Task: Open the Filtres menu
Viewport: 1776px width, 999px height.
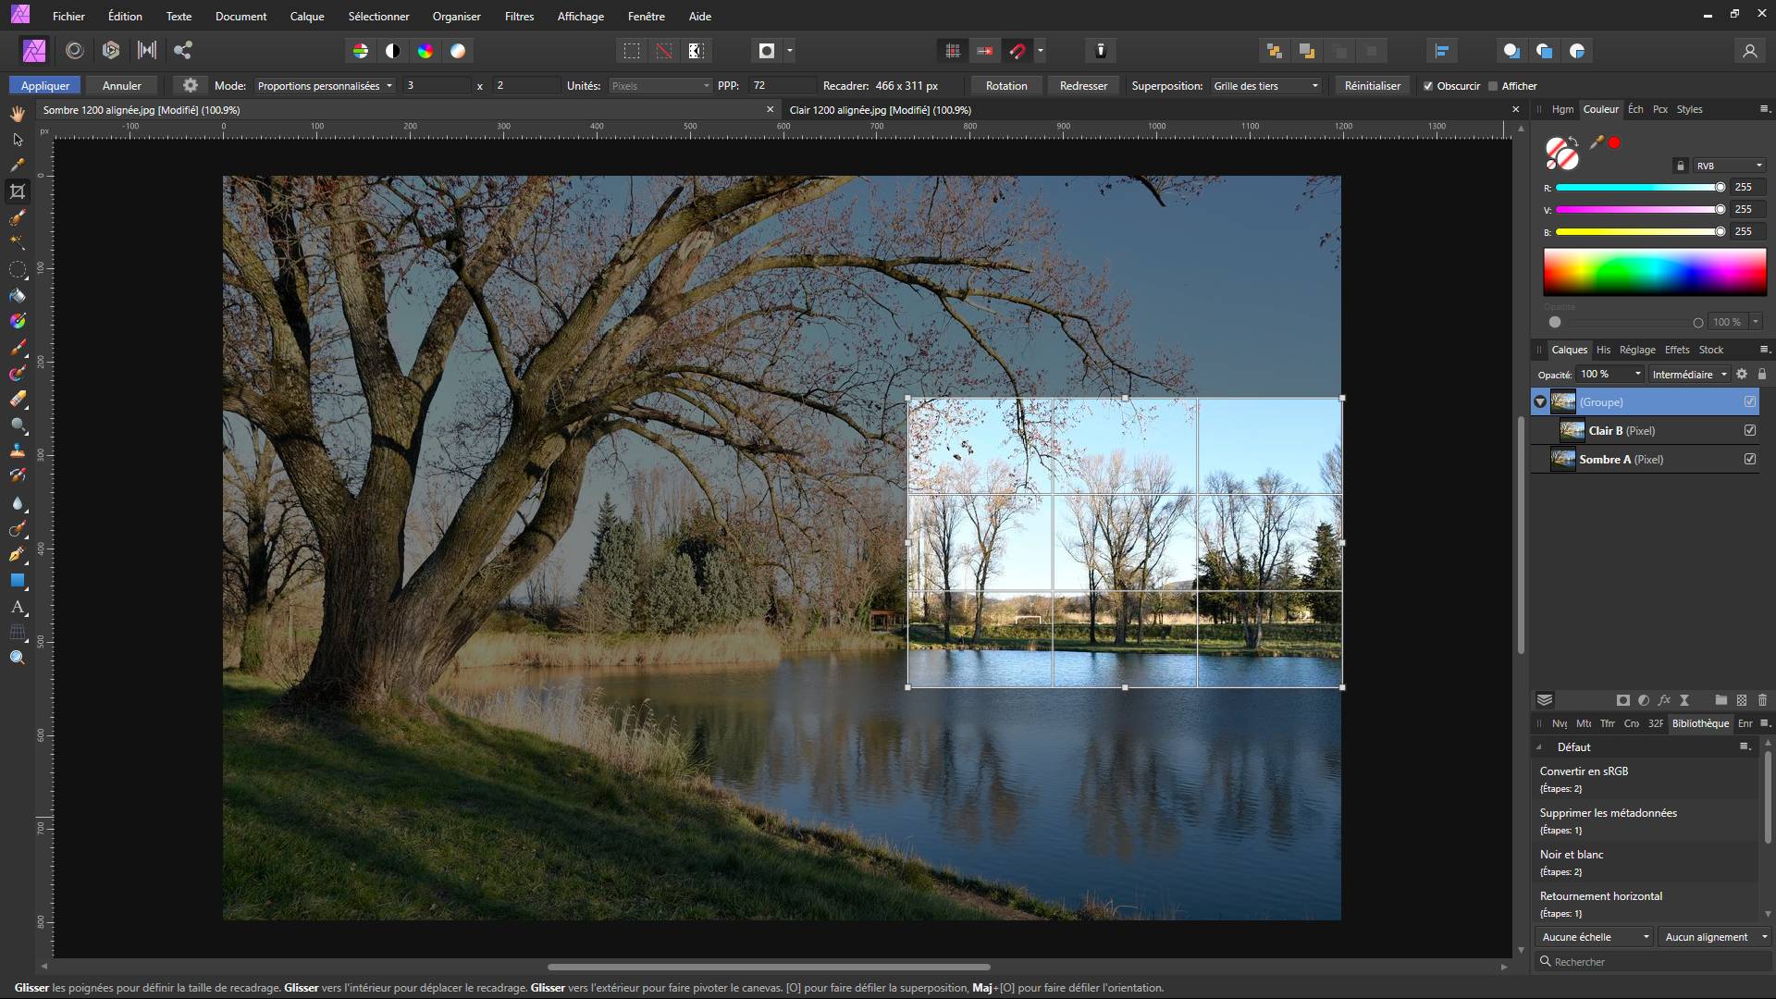Action: pos(519,16)
